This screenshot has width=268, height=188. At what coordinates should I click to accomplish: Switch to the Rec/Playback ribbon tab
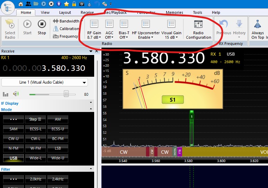click(116, 12)
